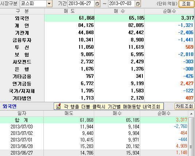Expand the 시장구분 코스피 dropdown arrow
Viewport: 195px width, 156px height.
pos(49,4)
